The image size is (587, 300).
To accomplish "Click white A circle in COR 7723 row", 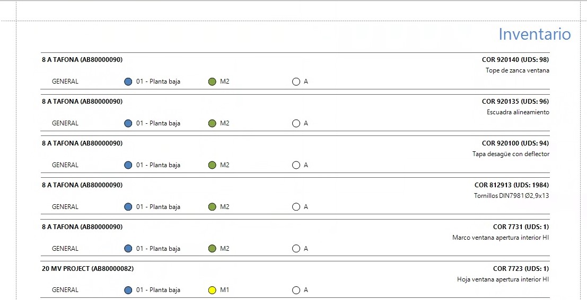I will (296, 290).
